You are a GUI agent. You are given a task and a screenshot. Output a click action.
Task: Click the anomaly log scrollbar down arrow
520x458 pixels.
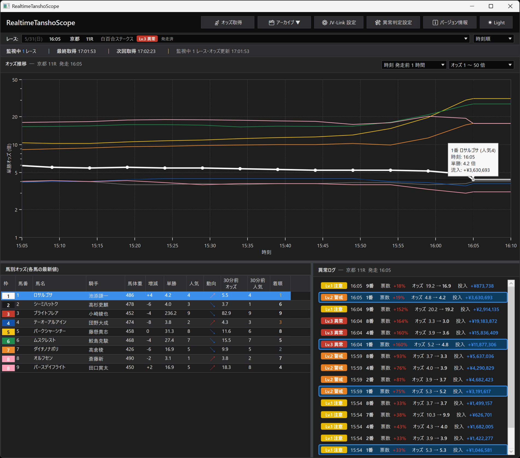tap(511, 451)
